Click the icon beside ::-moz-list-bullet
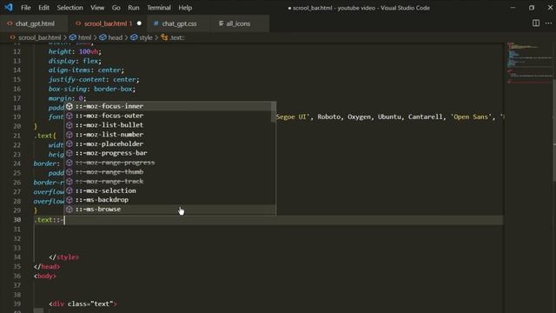Image resolution: width=556 pixels, height=313 pixels. pos(69,125)
